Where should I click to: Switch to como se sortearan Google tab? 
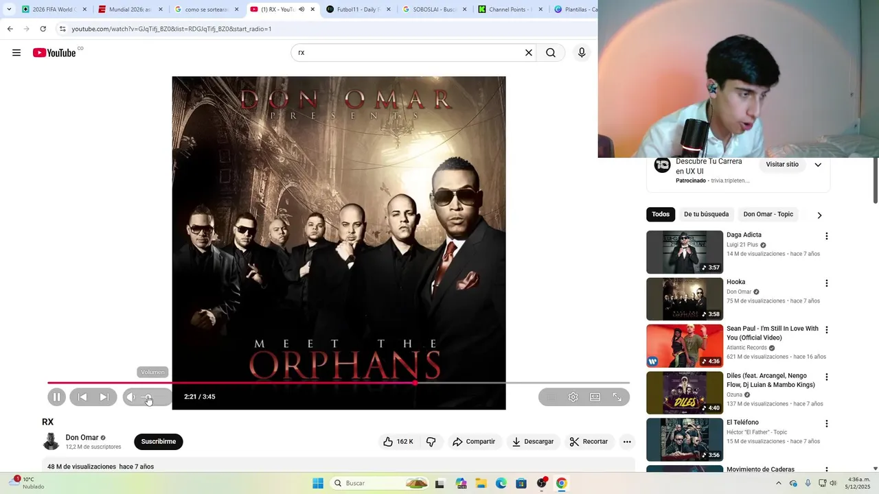tap(205, 10)
